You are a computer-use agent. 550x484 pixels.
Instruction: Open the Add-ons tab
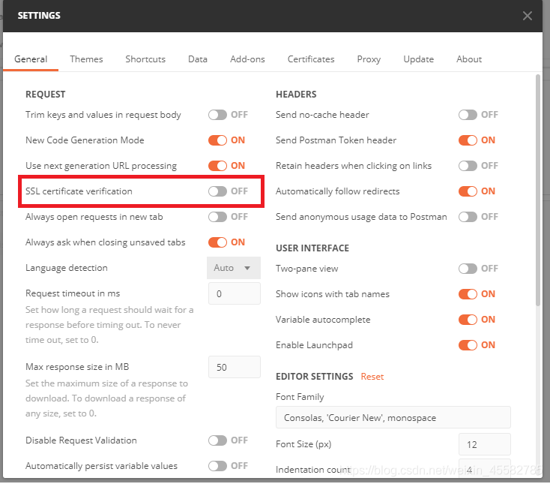click(x=247, y=59)
